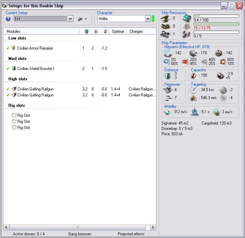Screen dimensions: 245x238
Task: Click the blue help question mark icon
Action: tap(8, 19)
